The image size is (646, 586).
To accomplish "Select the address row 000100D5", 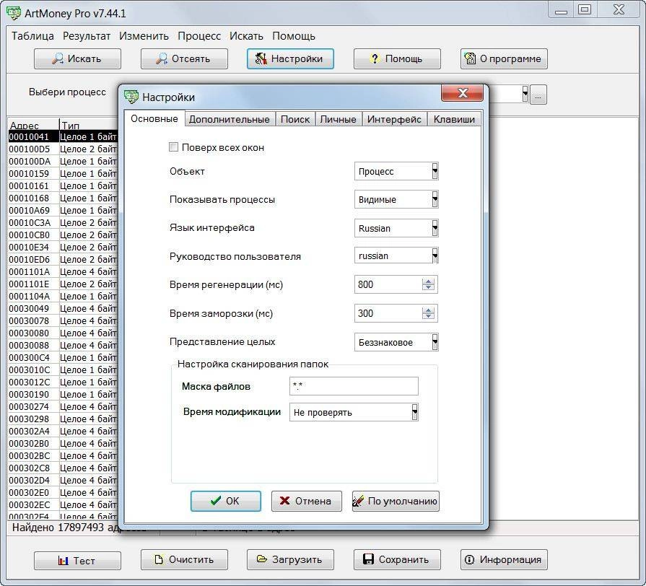I will [x=63, y=149].
